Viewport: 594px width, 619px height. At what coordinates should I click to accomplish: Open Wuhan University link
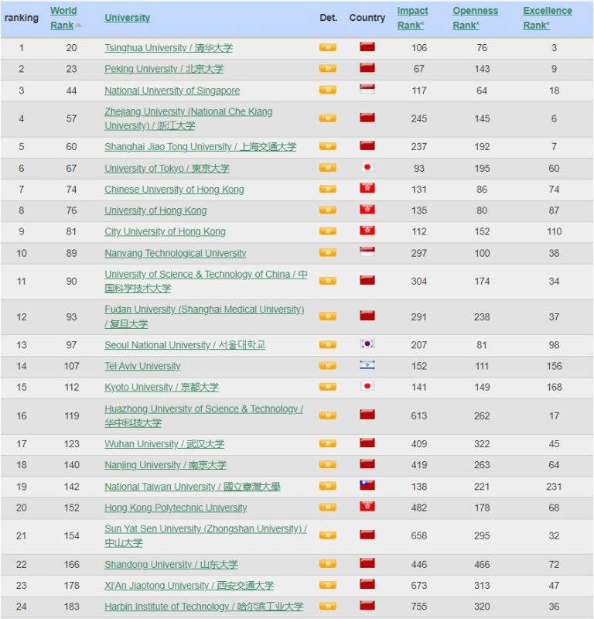(x=164, y=443)
